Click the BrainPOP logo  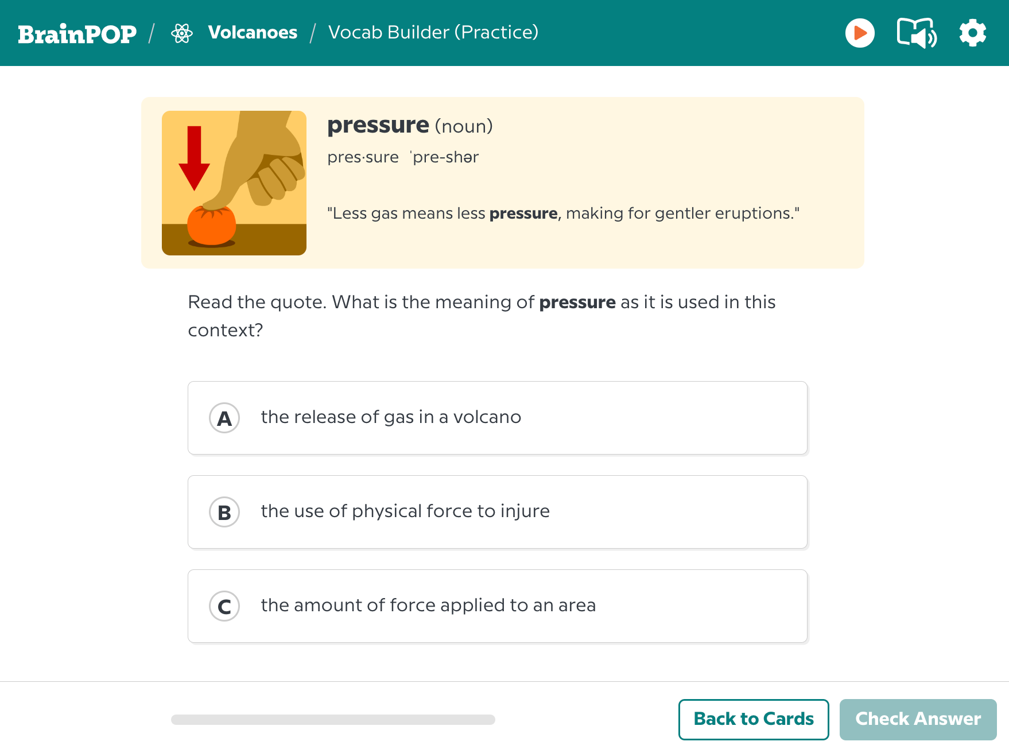tap(77, 34)
